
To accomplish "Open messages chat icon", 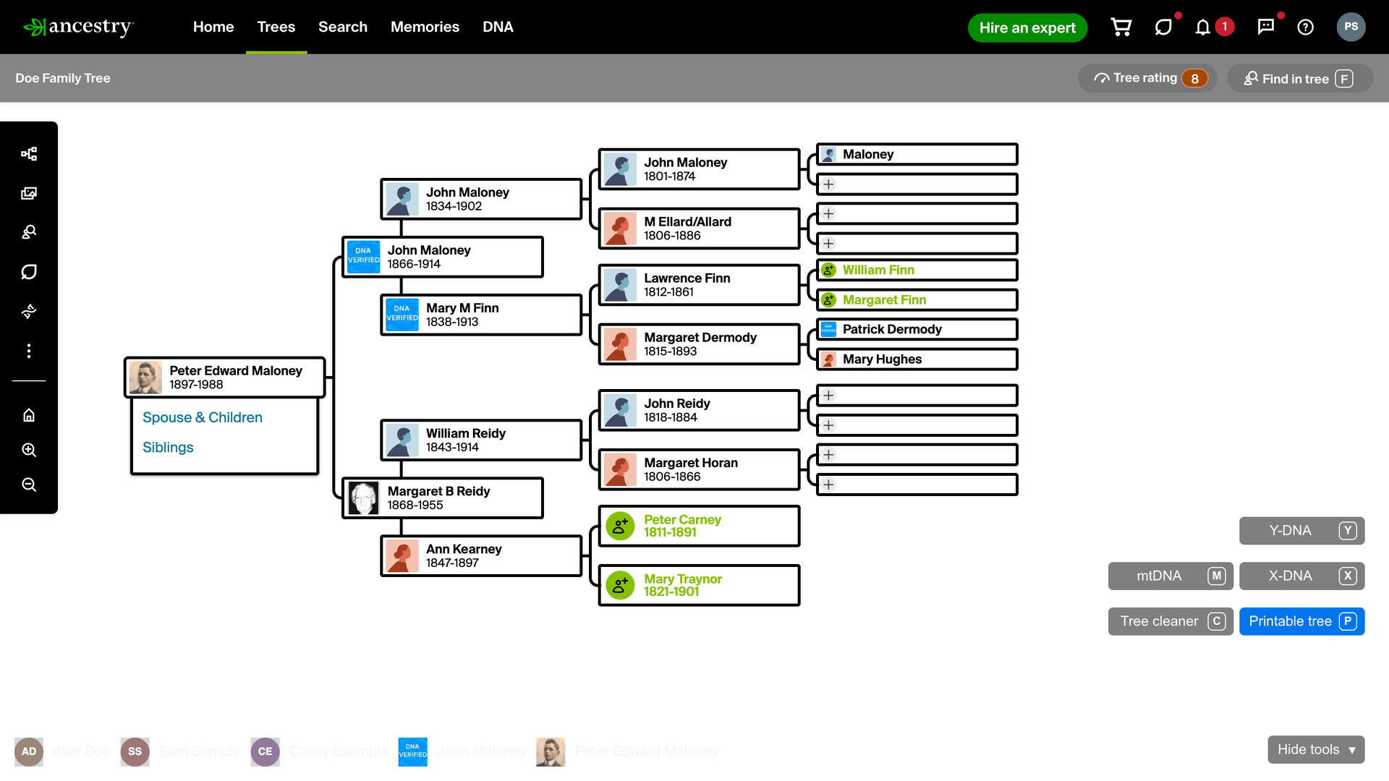I will (x=1265, y=27).
